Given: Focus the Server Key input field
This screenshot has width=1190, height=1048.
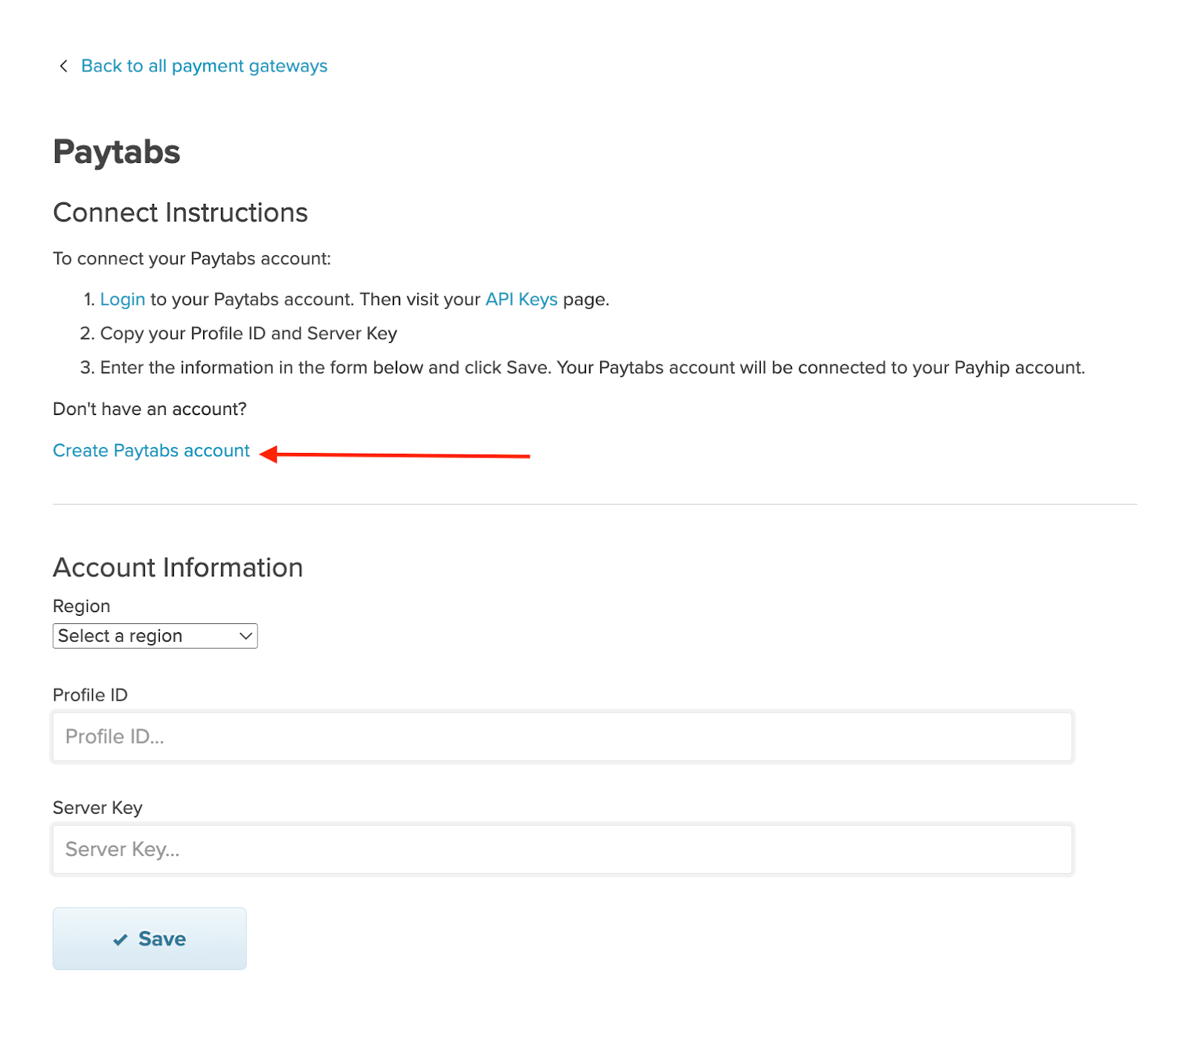Looking at the screenshot, I should [562, 849].
